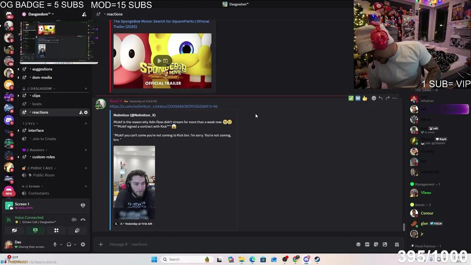Open the activities launcher button
The width and height of the screenshot is (471, 265).
click(56, 230)
